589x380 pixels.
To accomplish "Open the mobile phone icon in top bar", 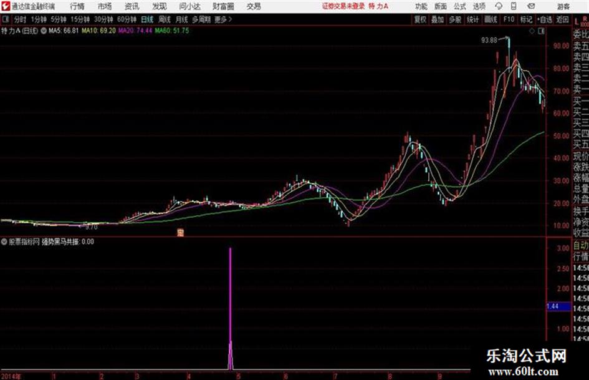I will click(514, 6).
